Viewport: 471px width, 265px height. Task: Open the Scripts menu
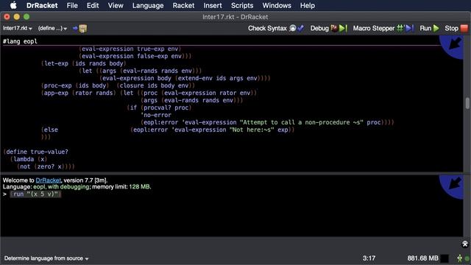click(242, 5)
